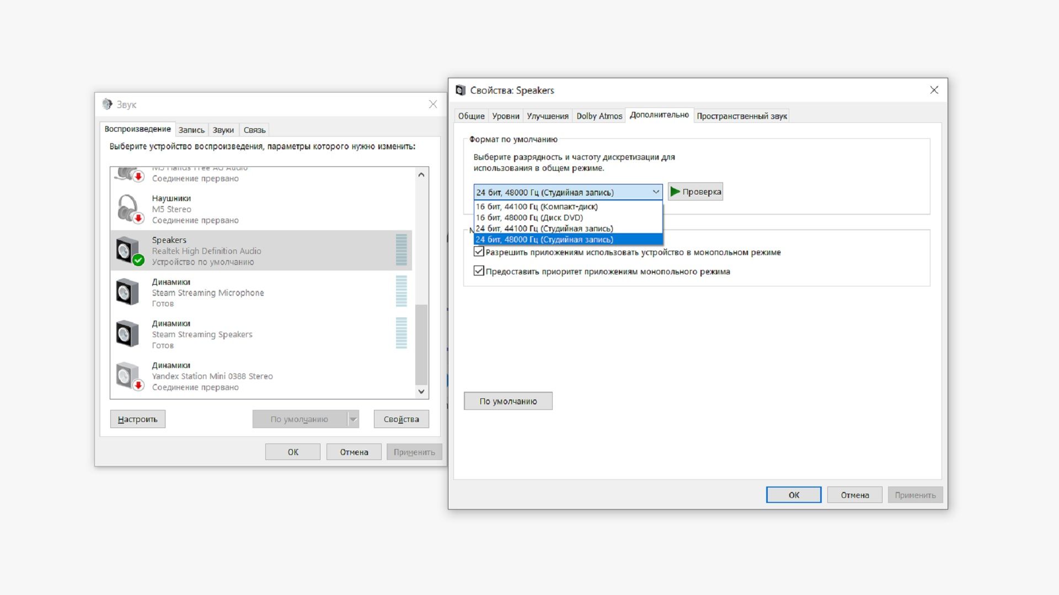This screenshot has height=595, width=1059.
Task: Select 16 бит, 44100 Гц (Компакт-диск) option
Action: 536,207
